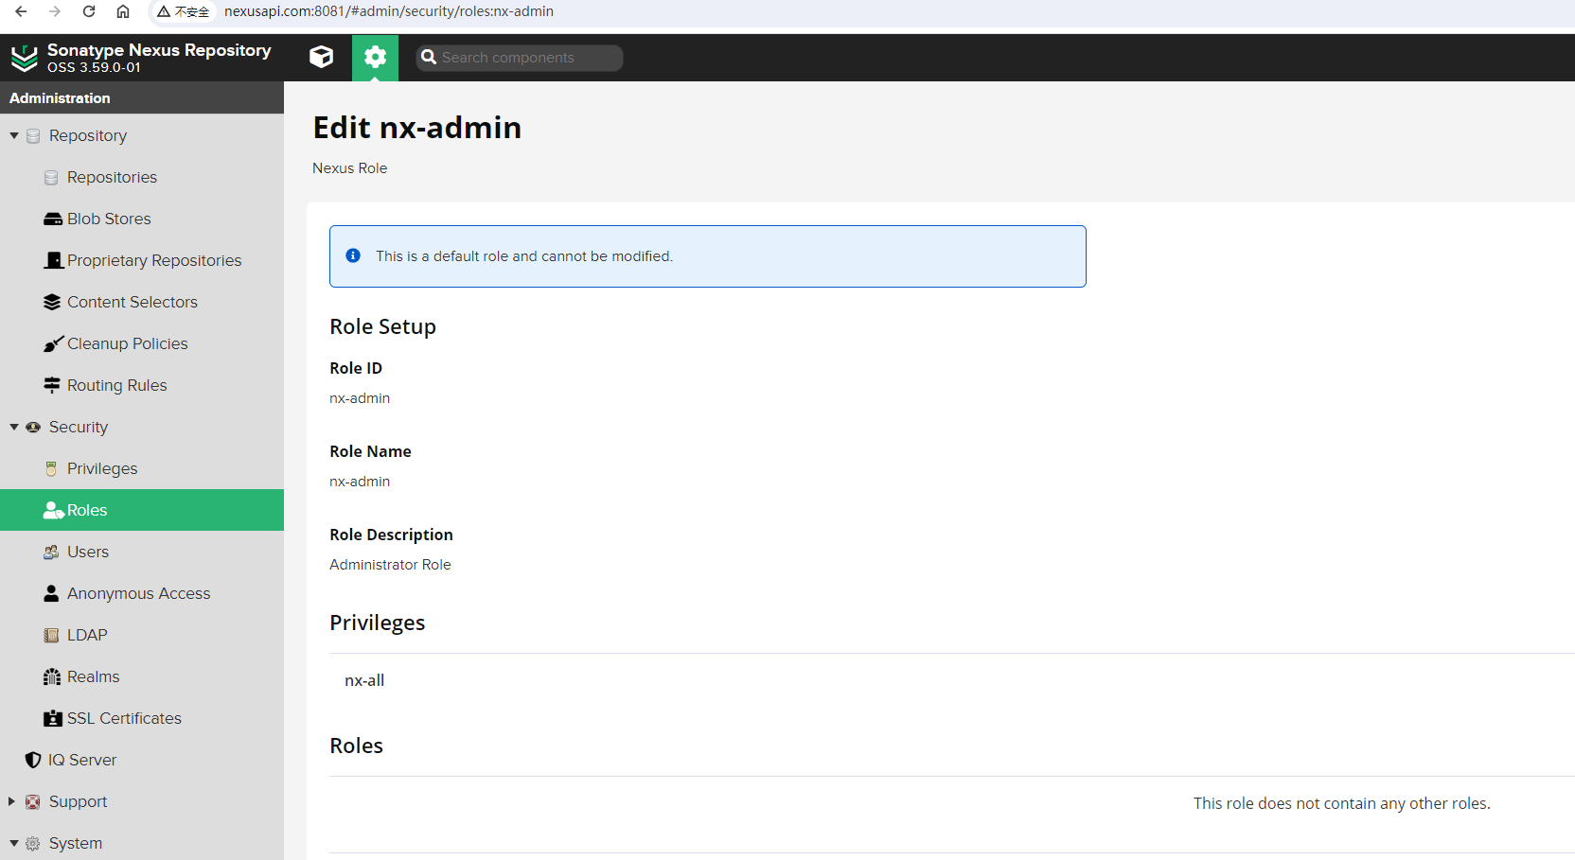Click 'This role does not contain any other roles.'
Image resolution: width=1575 pixels, height=860 pixels.
coord(1341,803)
